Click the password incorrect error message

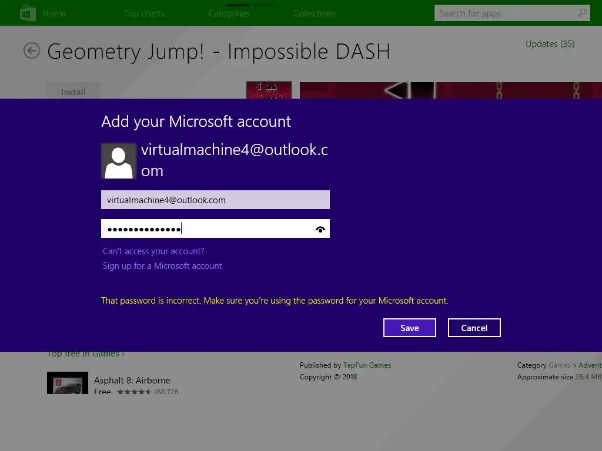point(275,300)
